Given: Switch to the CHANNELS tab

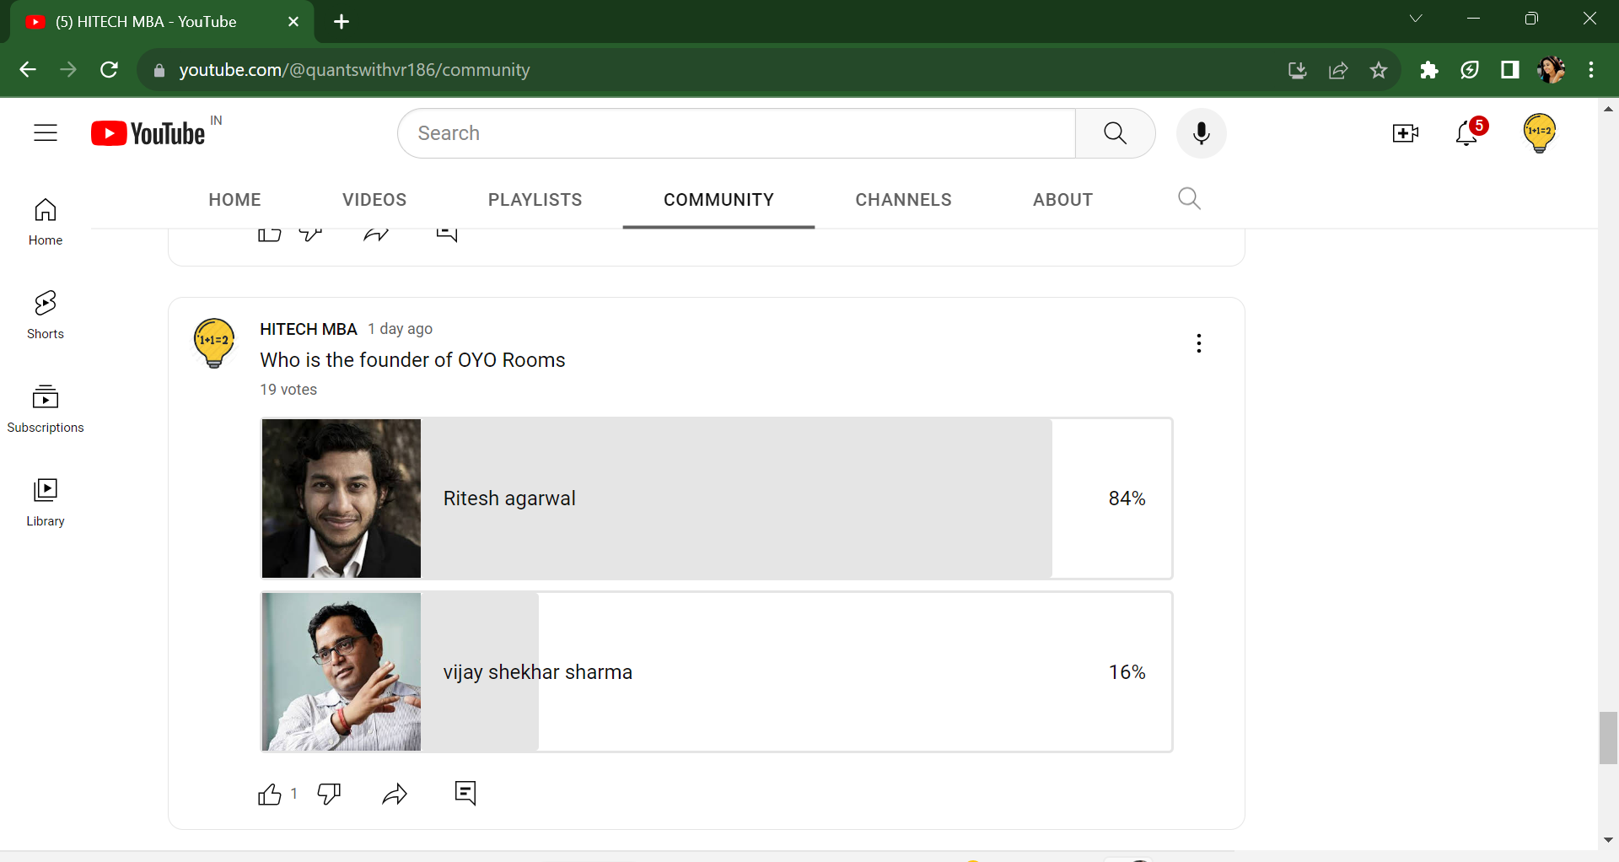Looking at the screenshot, I should (904, 200).
